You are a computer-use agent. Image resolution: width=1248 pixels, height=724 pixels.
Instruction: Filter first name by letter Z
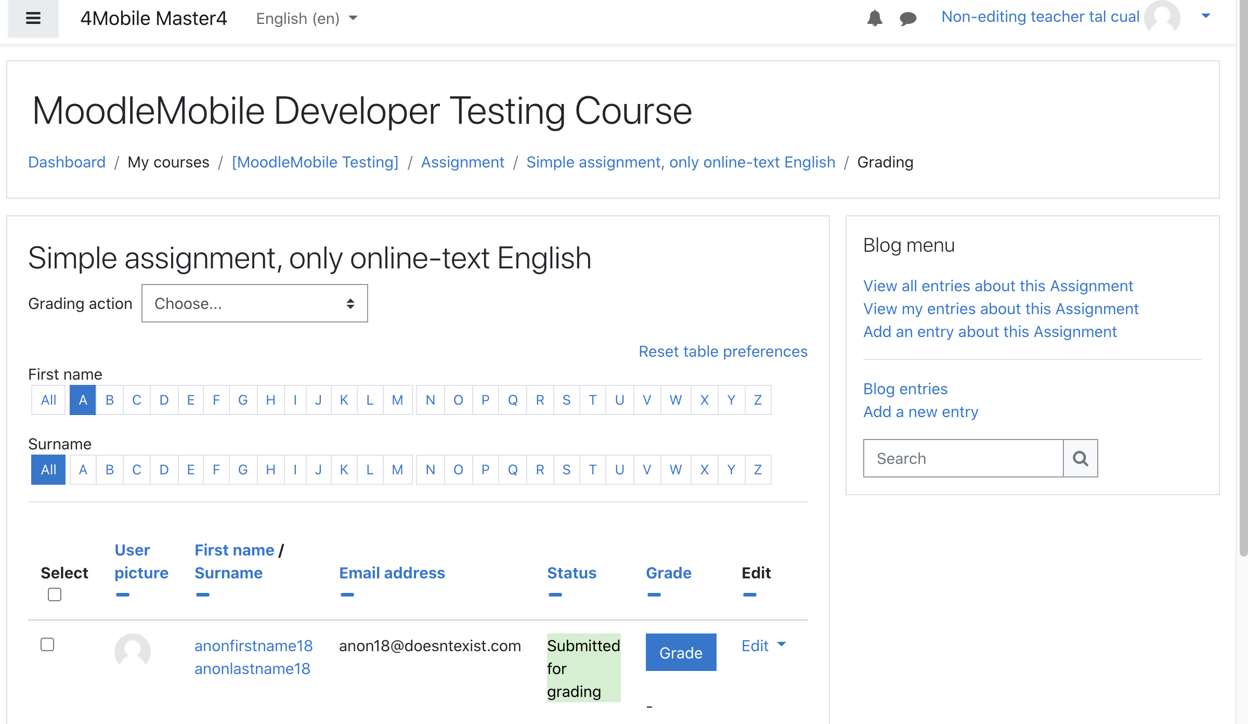coord(758,400)
